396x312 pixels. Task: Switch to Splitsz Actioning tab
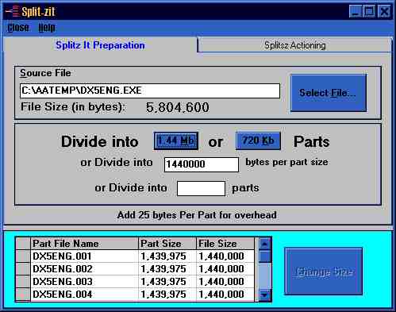[x=294, y=45]
